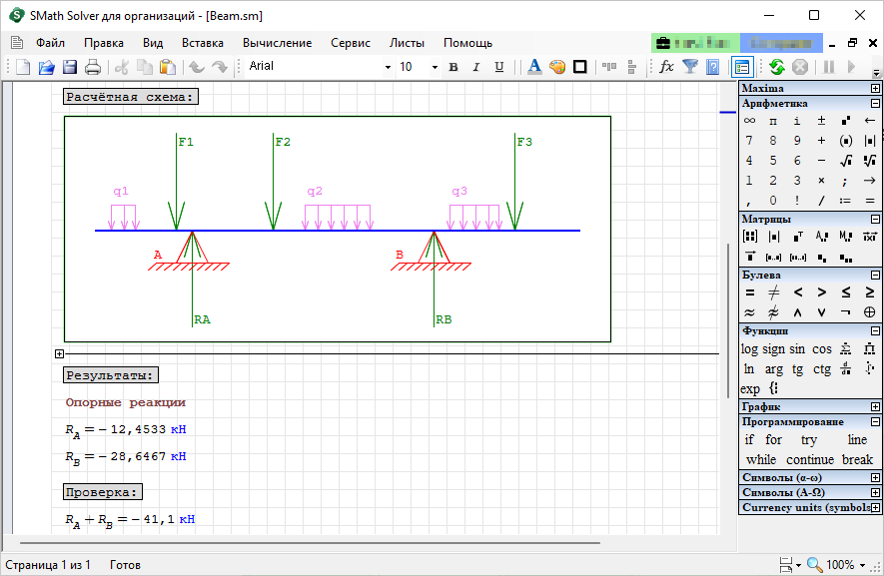
Task: Choose background color palette icon
Action: [557, 67]
